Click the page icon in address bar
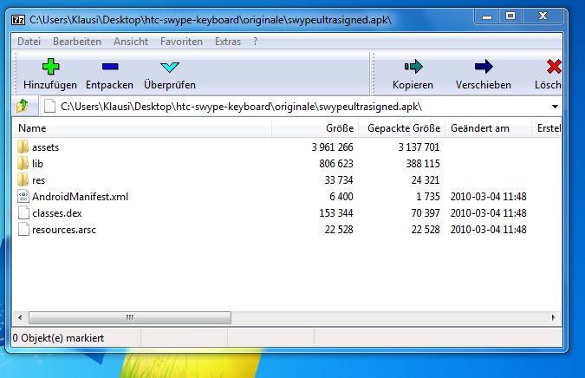This screenshot has height=378, width=585. coord(49,107)
